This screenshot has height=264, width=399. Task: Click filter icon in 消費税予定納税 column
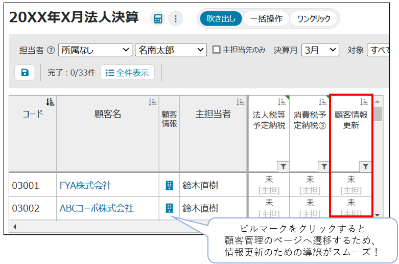(323, 166)
